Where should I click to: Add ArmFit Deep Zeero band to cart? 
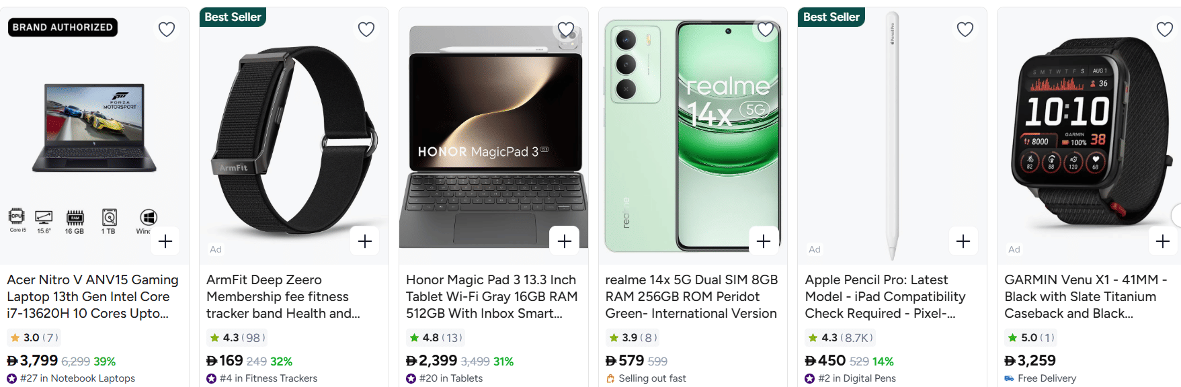click(x=365, y=241)
